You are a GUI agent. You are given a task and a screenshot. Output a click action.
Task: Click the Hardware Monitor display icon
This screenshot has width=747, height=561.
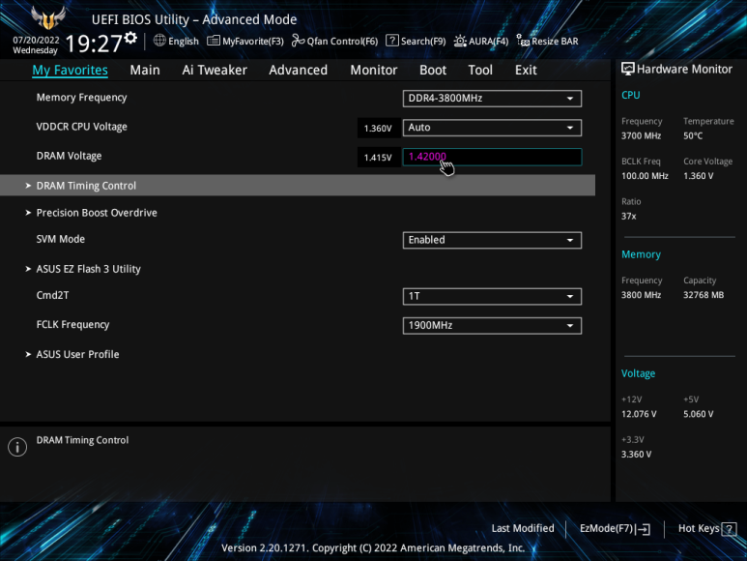click(x=627, y=69)
